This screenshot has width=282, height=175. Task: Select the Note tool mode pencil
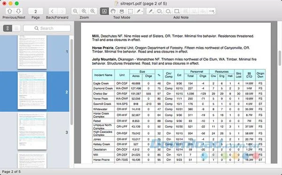138,11
